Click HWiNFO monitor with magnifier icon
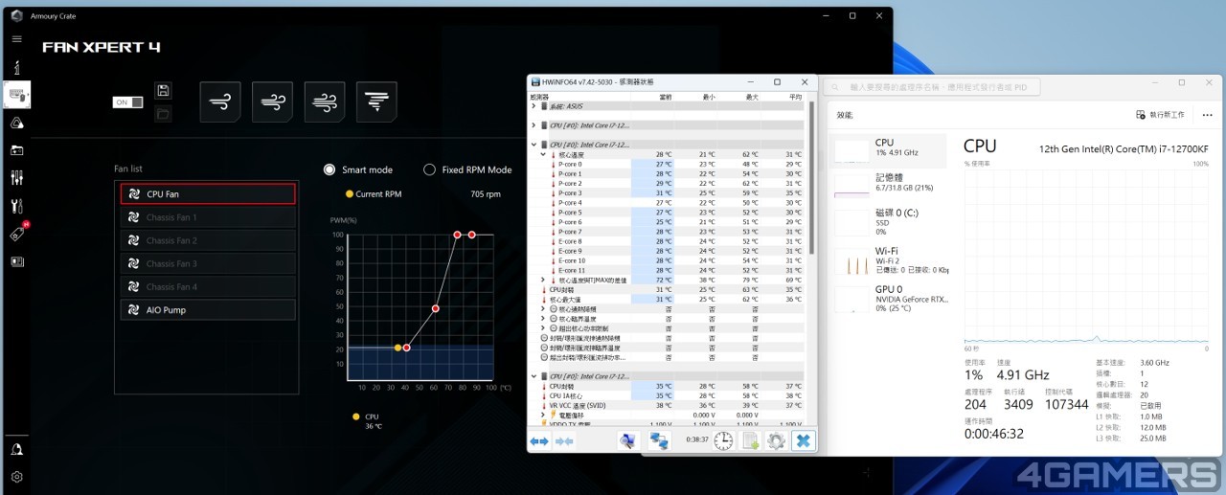This screenshot has height=495, width=1226. pyautogui.click(x=628, y=440)
